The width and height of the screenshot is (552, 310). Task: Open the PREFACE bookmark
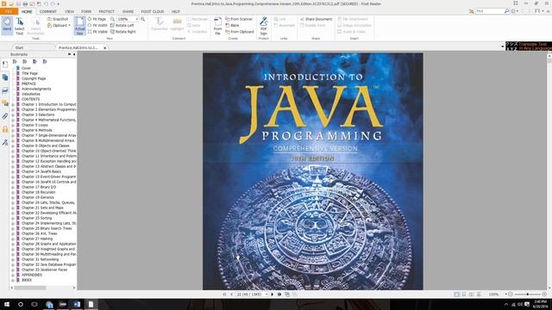(28, 84)
